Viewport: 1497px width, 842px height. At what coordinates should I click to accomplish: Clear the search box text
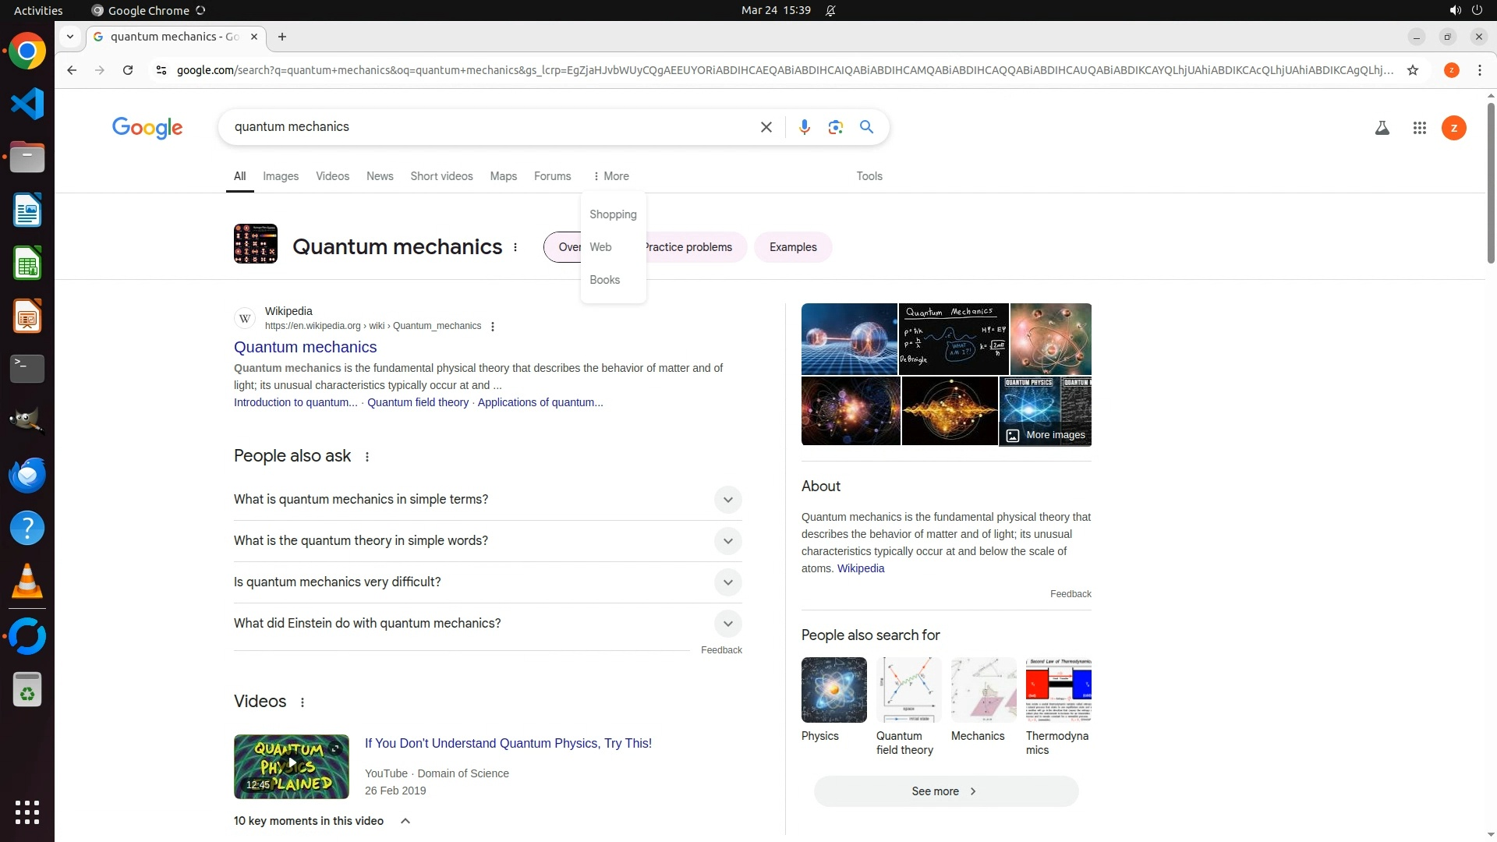[766, 127]
